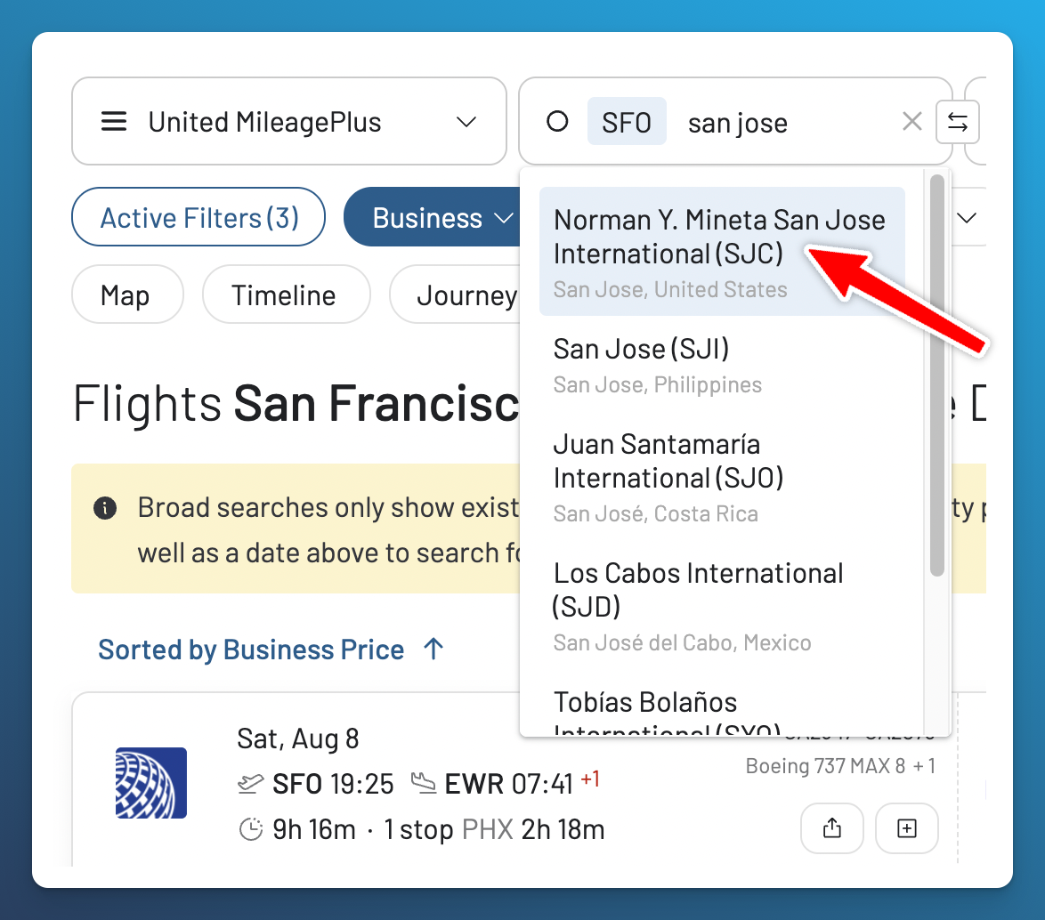Screen dimensions: 1045x920
Task: Select Los Cabos International (SJD)
Action: click(x=722, y=606)
